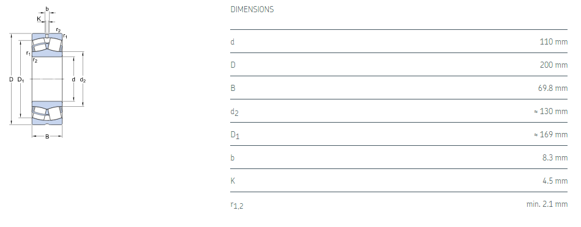Click the r1,2 min. 2.1 mm value
This screenshot has width=581, height=227.
coord(547,204)
